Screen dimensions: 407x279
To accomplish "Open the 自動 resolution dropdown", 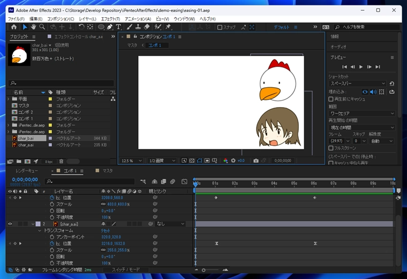I will coord(381,141).
